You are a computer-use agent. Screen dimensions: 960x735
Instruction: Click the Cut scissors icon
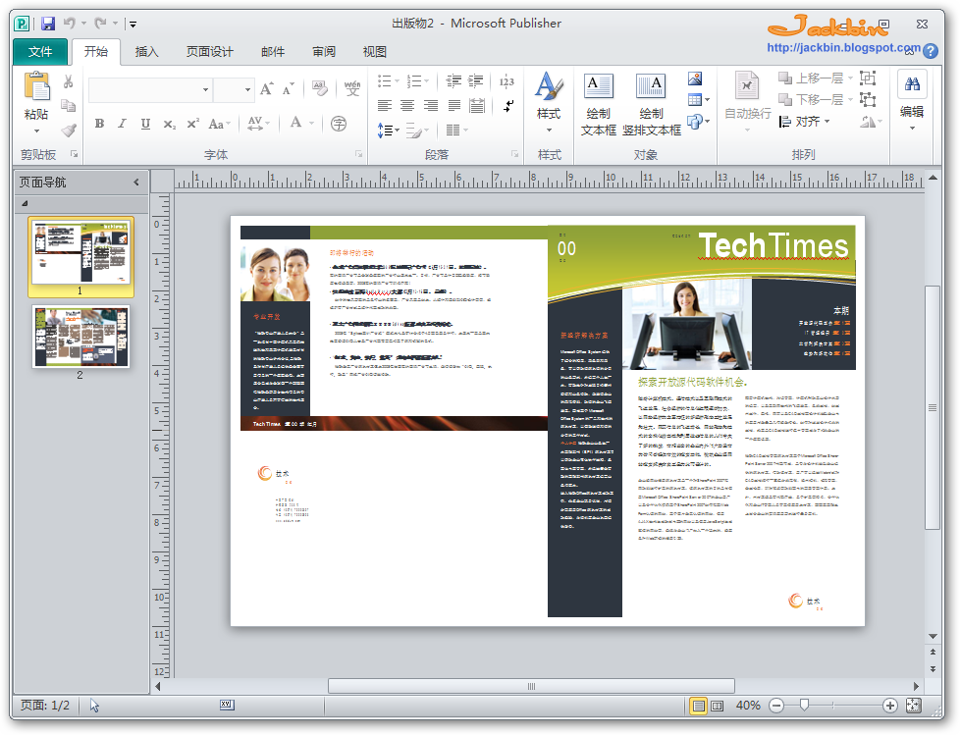tap(68, 82)
